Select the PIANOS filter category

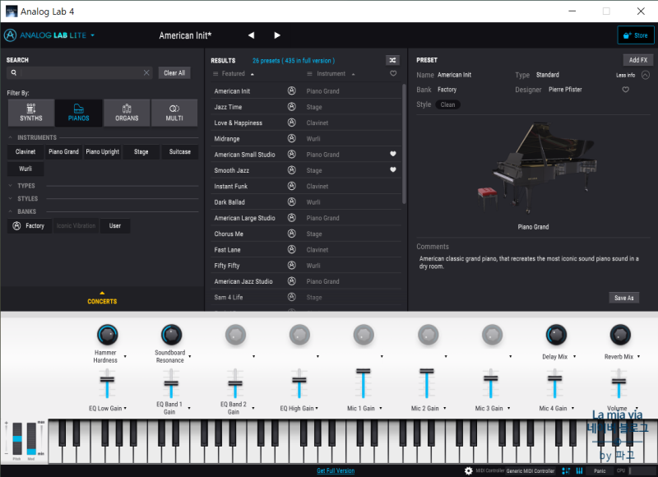[78, 113]
